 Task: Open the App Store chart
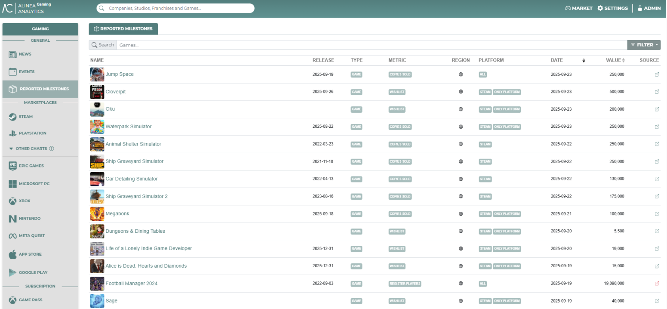40,254
